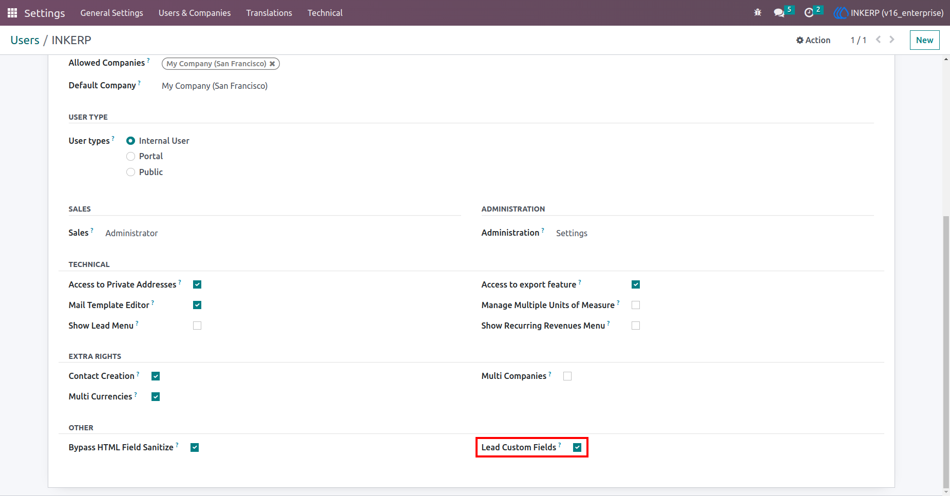Enable Multi Companies checkbox

[x=567, y=376]
